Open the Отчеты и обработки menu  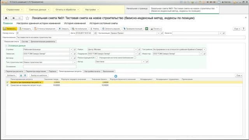click(67, 10)
